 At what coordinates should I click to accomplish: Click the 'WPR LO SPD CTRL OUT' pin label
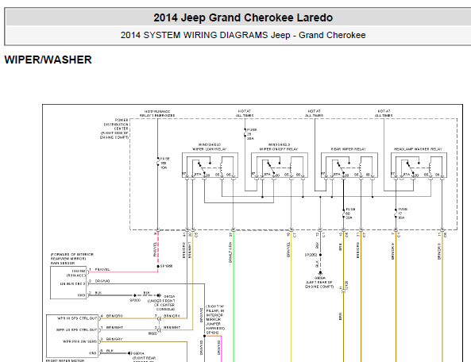[76, 329]
